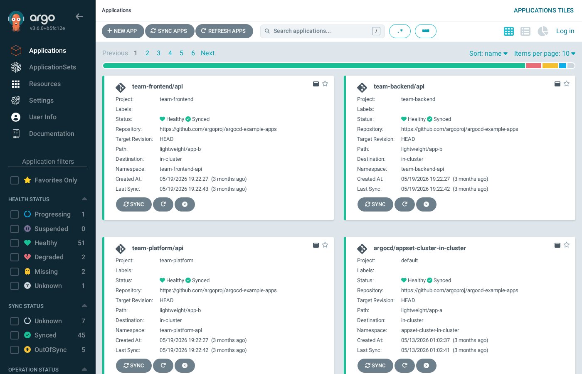Image resolution: width=582 pixels, height=374 pixels.
Task: Switch to summary pie chart view
Action: click(543, 31)
